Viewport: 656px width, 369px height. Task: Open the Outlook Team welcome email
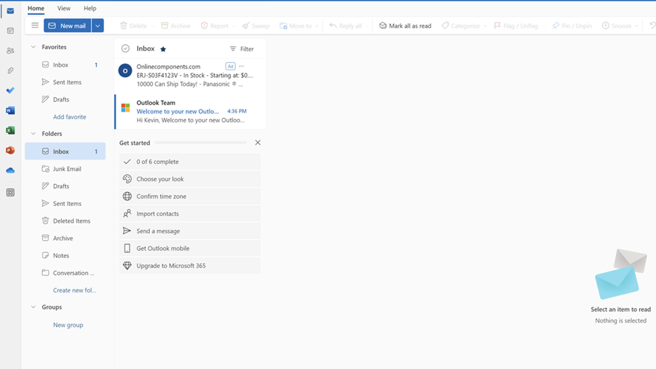point(190,111)
